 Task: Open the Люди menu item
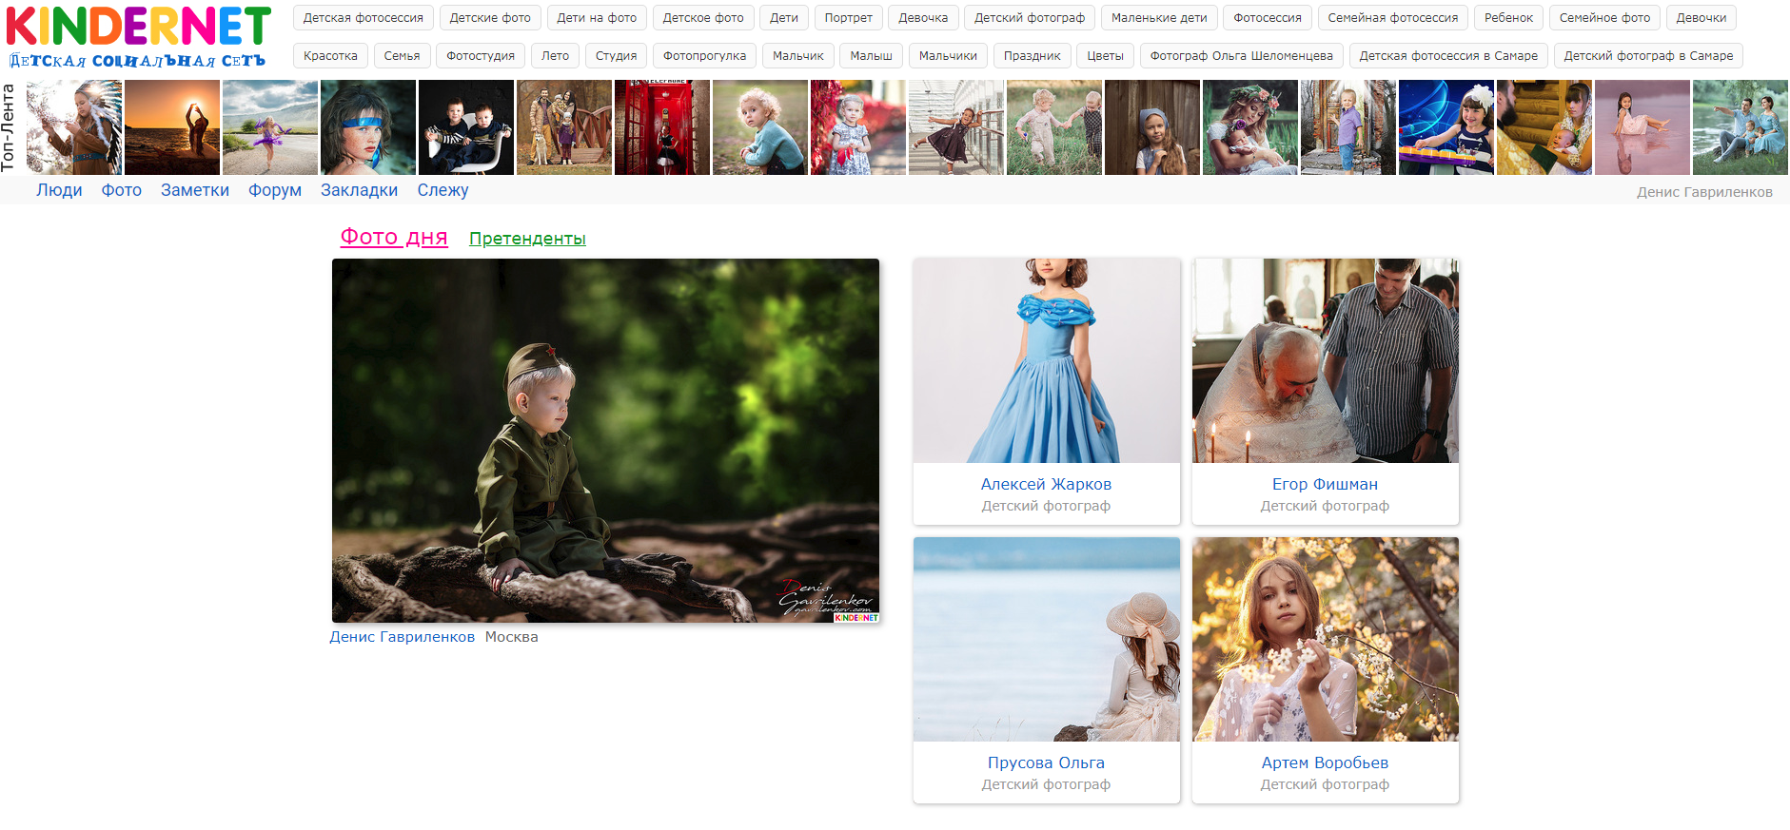[x=59, y=190]
